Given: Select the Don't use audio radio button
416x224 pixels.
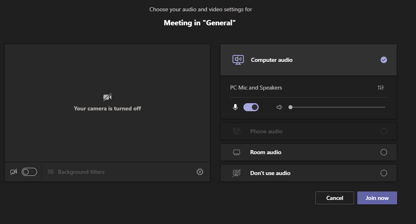Looking at the screenshot, I should pos(384,173).
